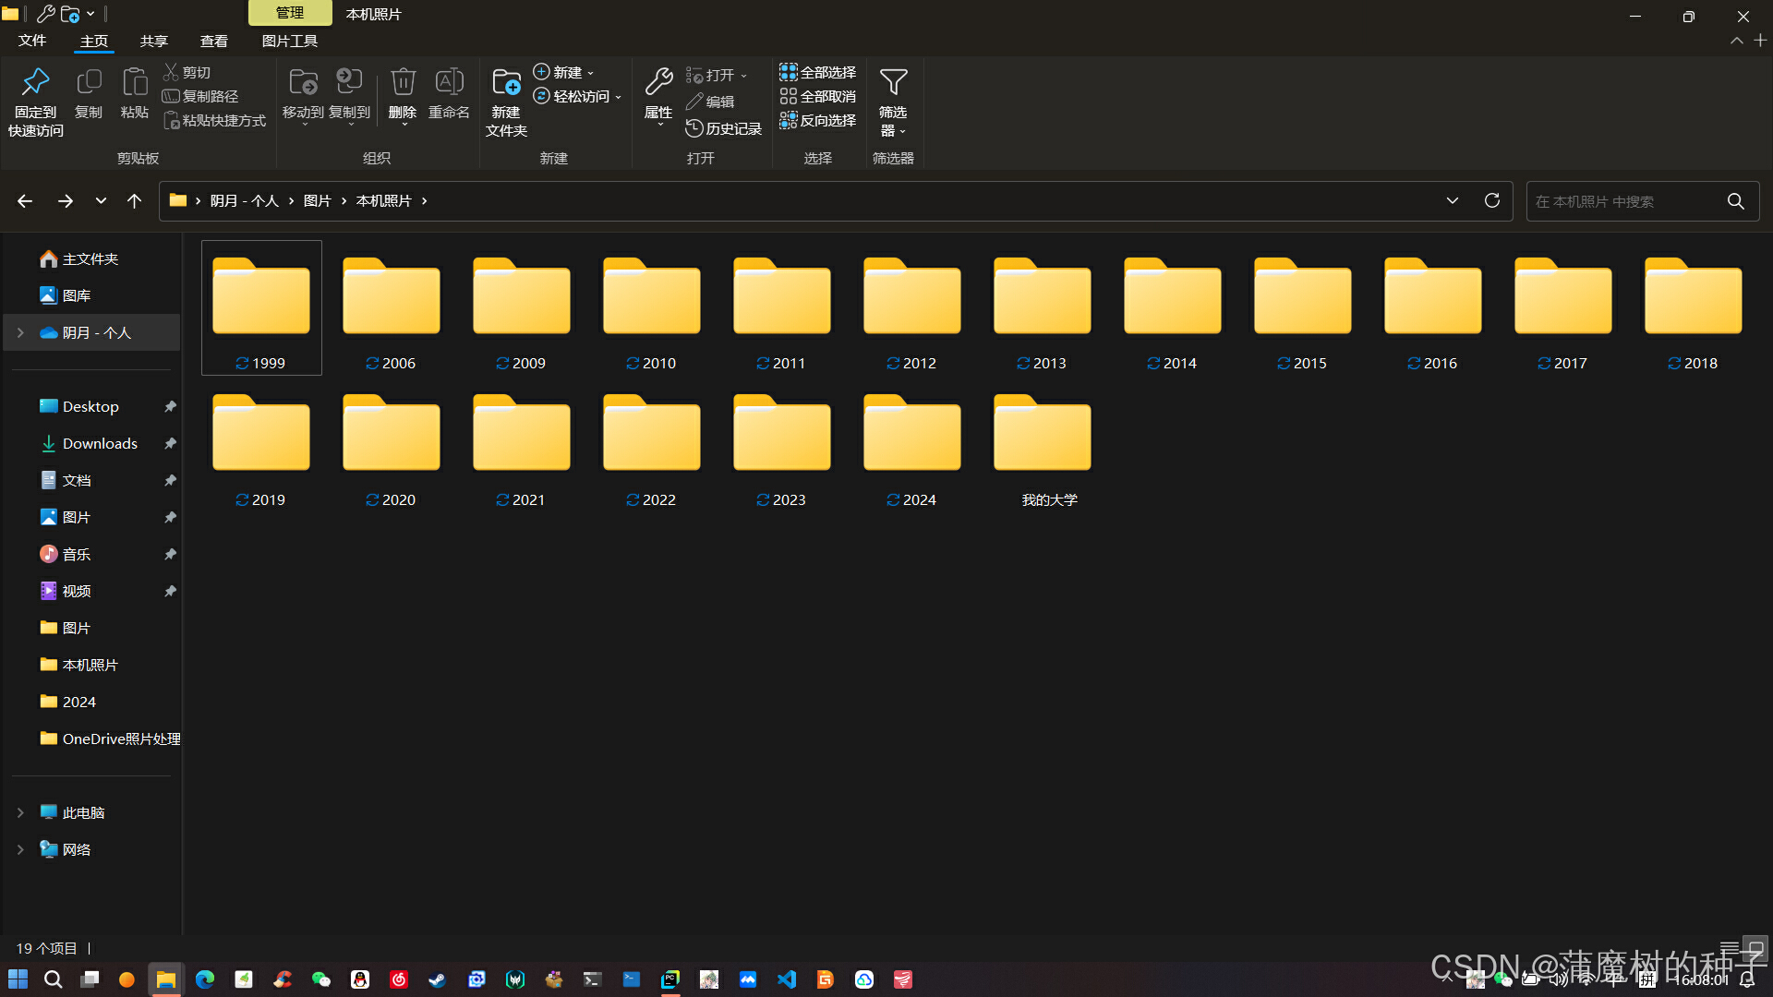1773x997 pixels.
Task: Click Deselect All (全部取消)
Action: pos(817,96)
